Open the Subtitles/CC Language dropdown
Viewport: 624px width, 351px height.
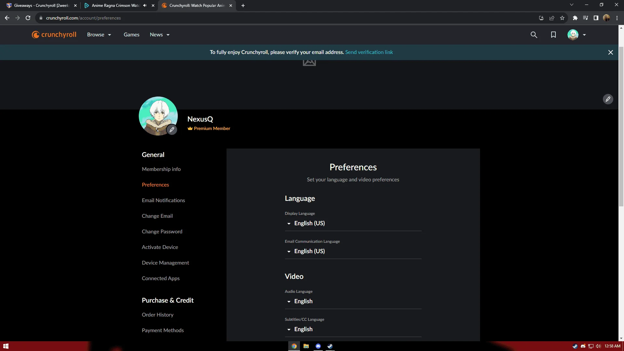[353, 329]
